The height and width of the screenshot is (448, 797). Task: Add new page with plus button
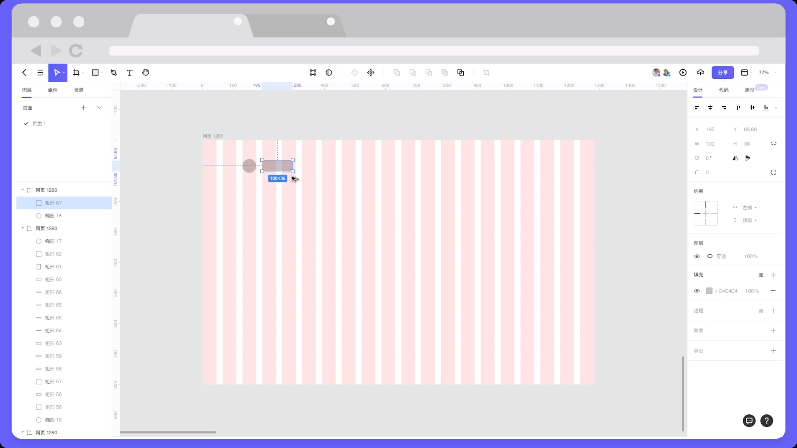83,108
